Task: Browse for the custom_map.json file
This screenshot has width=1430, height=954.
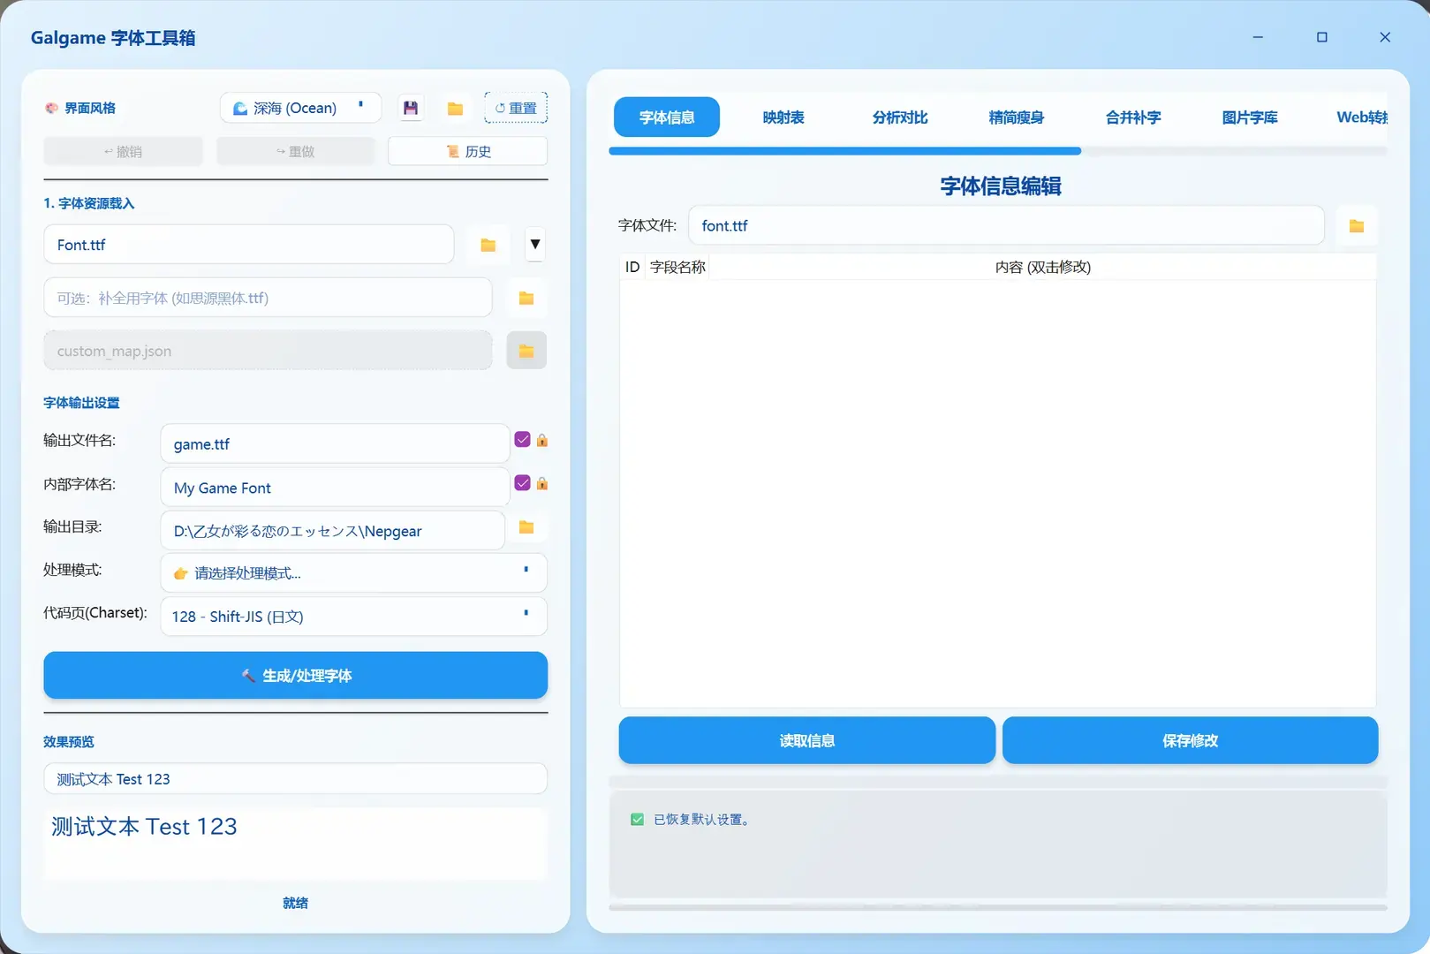Action: coord(526,351)
